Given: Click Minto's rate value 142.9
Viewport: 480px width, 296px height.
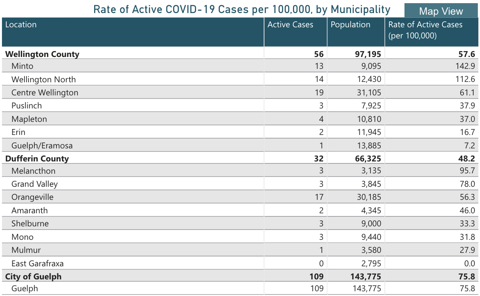Looking at the screenshot, I should click(x=465, y=66).
